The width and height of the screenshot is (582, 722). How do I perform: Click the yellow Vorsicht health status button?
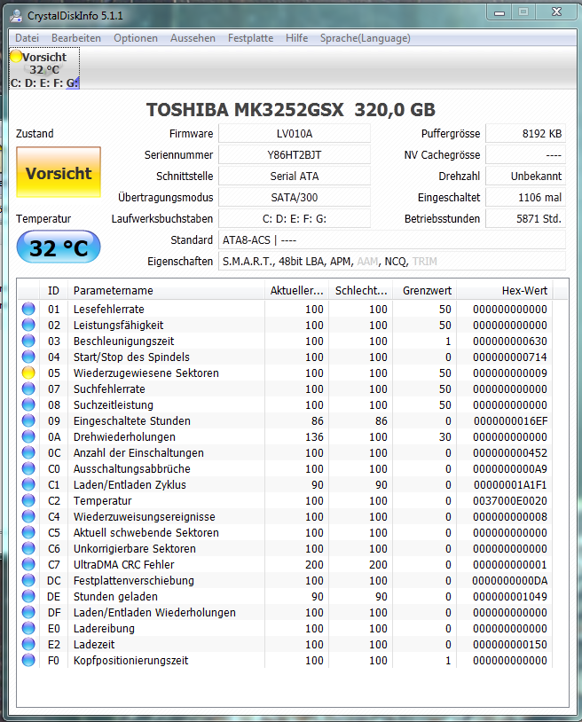tap(59, 172)
